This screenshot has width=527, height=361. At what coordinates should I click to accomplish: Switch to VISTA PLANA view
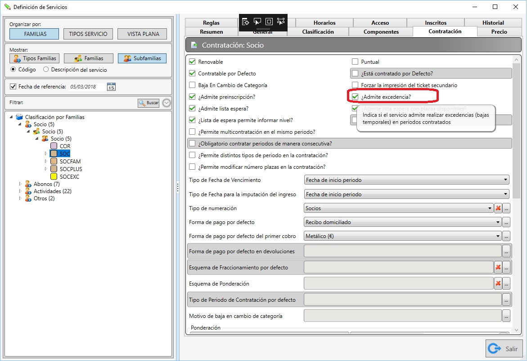[x=143, y=34]
